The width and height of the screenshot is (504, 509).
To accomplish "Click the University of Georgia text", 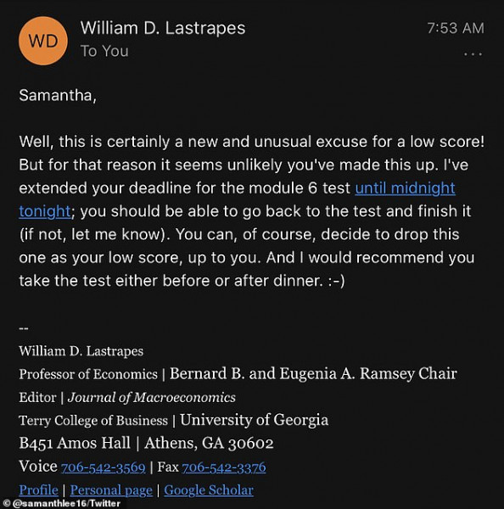I will (x=254, y=420).
